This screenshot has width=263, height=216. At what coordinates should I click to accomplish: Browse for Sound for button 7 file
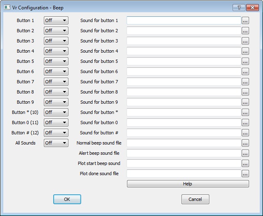click(x=245, y=82)
